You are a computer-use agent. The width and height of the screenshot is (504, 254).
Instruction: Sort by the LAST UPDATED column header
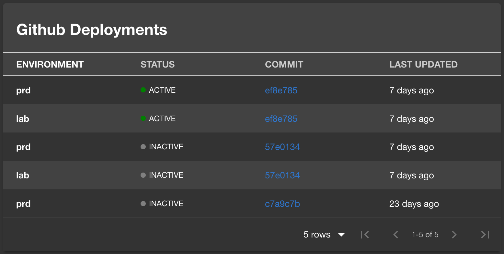coord(423,64)
